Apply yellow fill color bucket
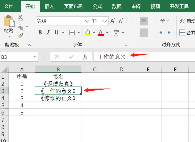Viewport: 195px width, 142px height. point(88,33)
